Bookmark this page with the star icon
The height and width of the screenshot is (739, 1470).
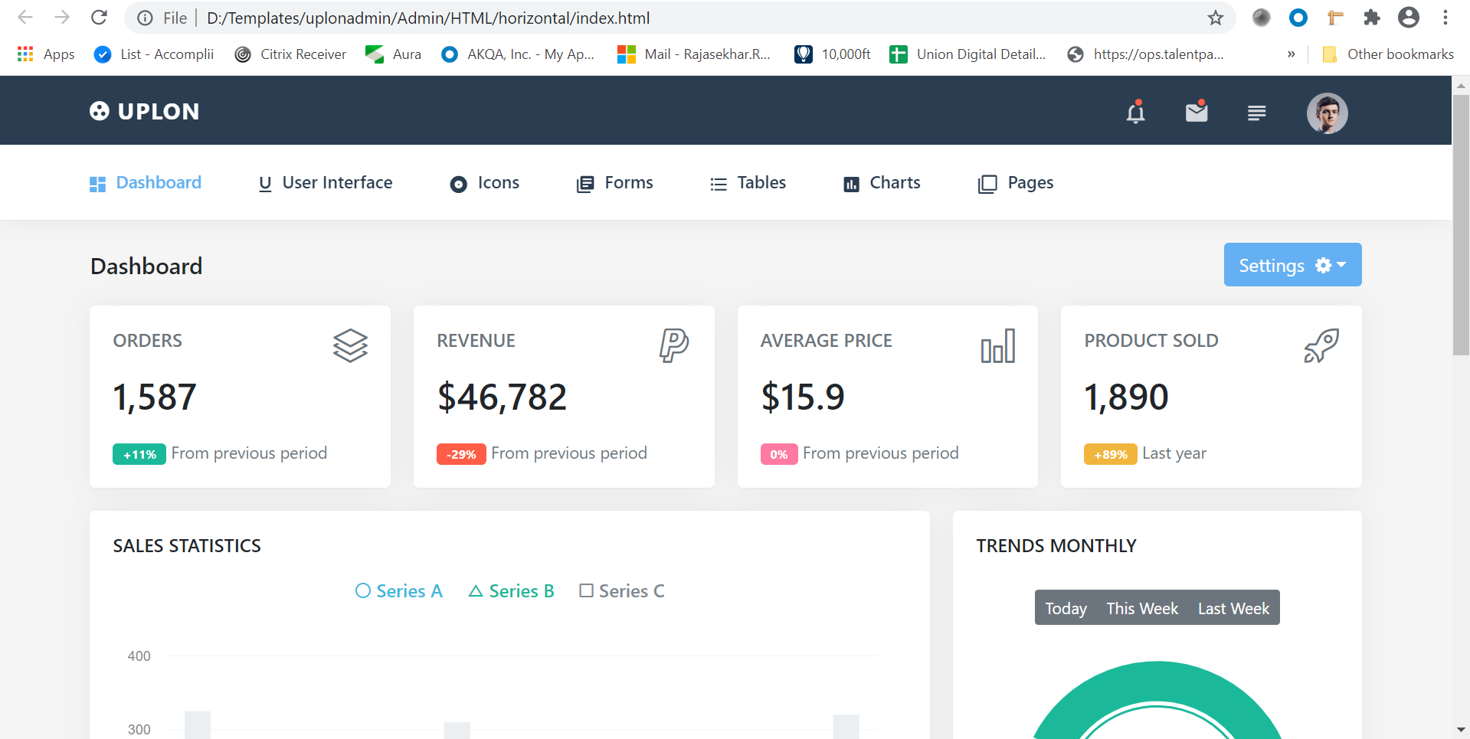1216,18
